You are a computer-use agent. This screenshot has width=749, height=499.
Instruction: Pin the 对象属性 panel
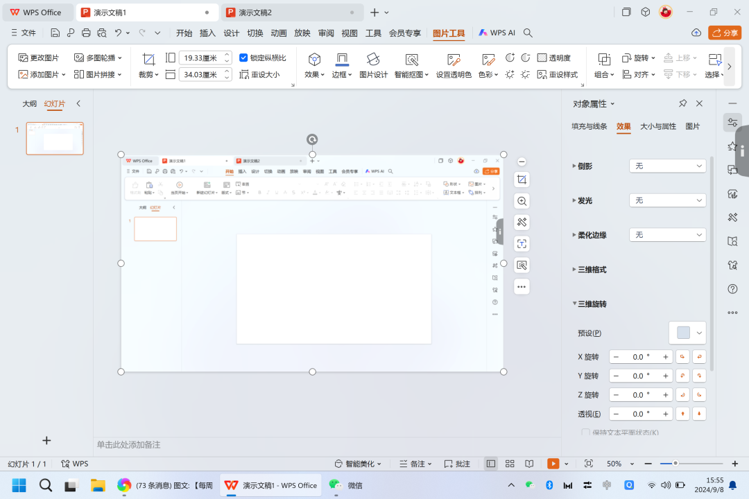point(682,104)
